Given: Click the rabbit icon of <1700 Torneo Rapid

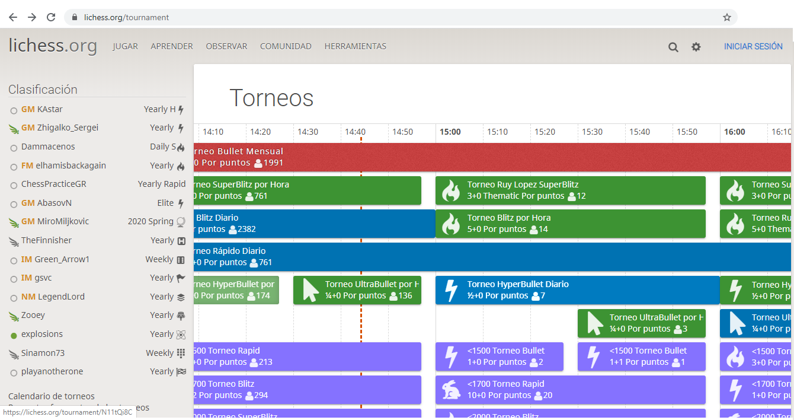Looking at the screenshot, I should click(x=452, y=390).
